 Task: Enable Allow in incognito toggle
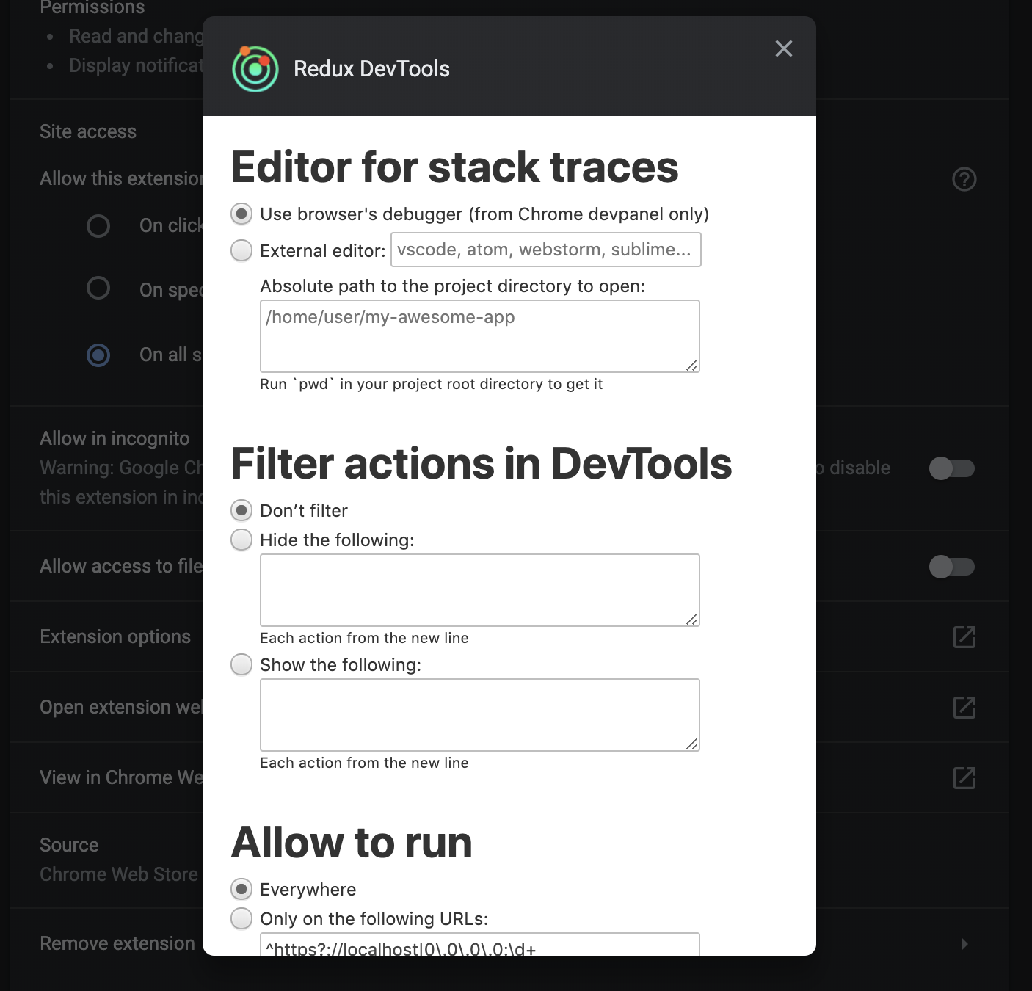[952, 468]
